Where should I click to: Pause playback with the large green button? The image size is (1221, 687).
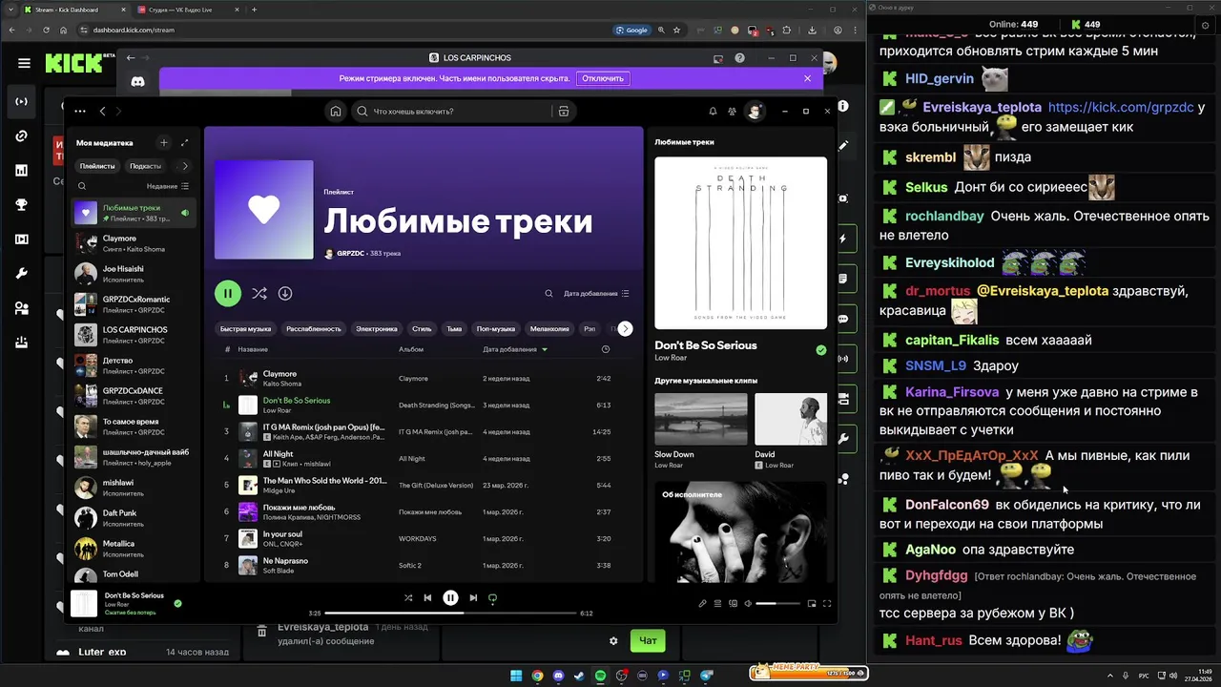point(228,294)
